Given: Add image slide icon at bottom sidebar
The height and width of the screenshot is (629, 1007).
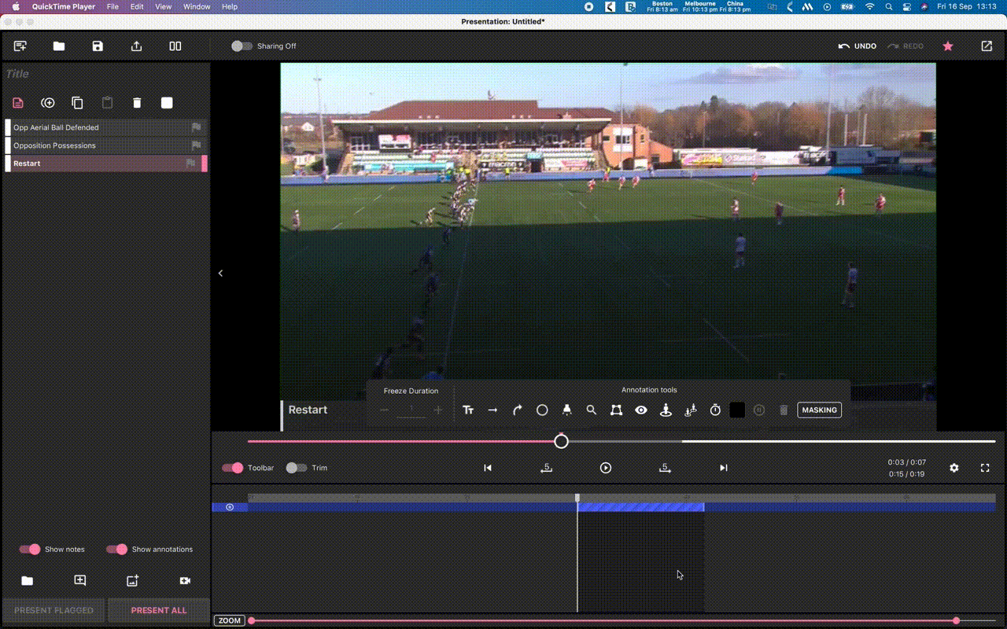Looking at the screenshot, I should pyautogui.click(x=132, y=580).
